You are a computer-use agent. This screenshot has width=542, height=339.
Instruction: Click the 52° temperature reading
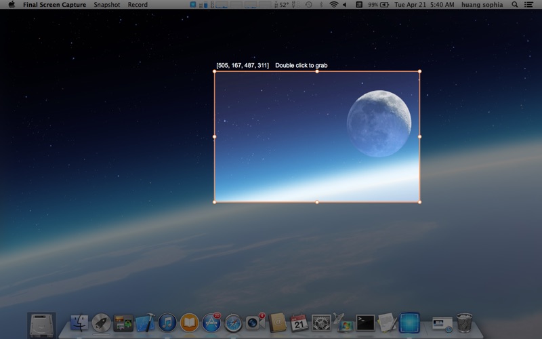284,5
